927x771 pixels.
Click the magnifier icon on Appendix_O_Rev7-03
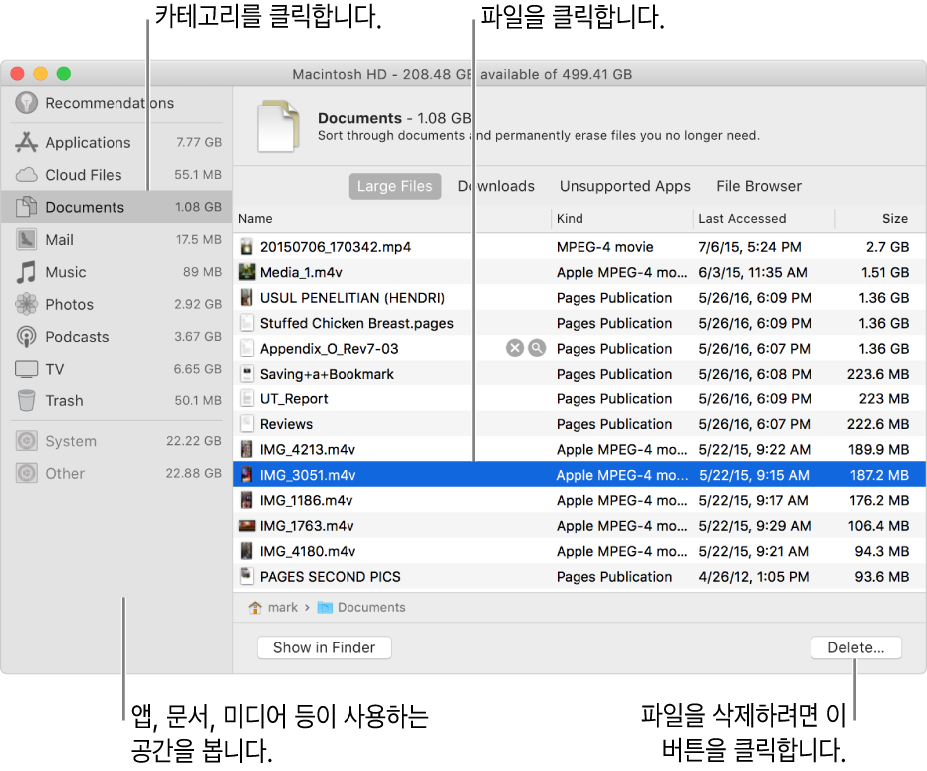click(x=537, y=348)
